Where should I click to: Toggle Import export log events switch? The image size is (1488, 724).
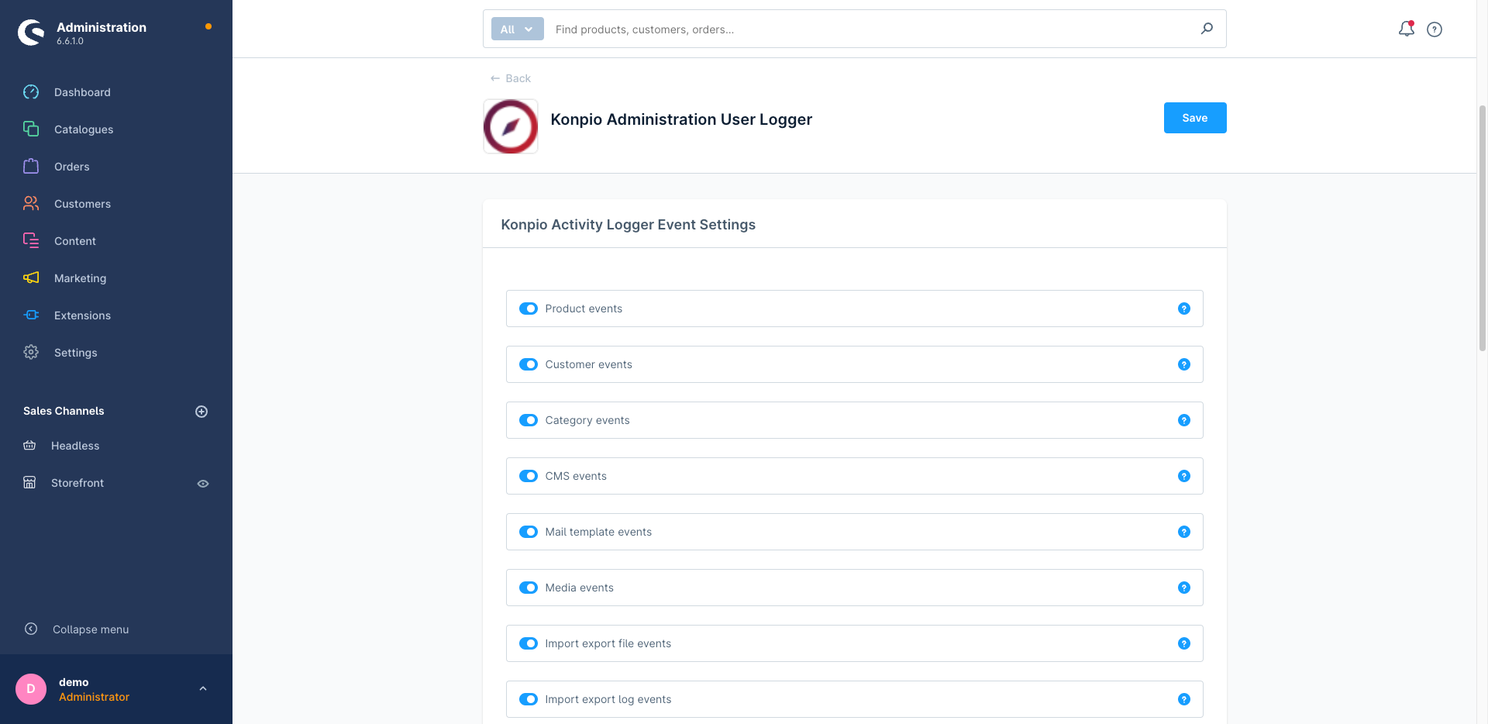click(x=529, y=699)
